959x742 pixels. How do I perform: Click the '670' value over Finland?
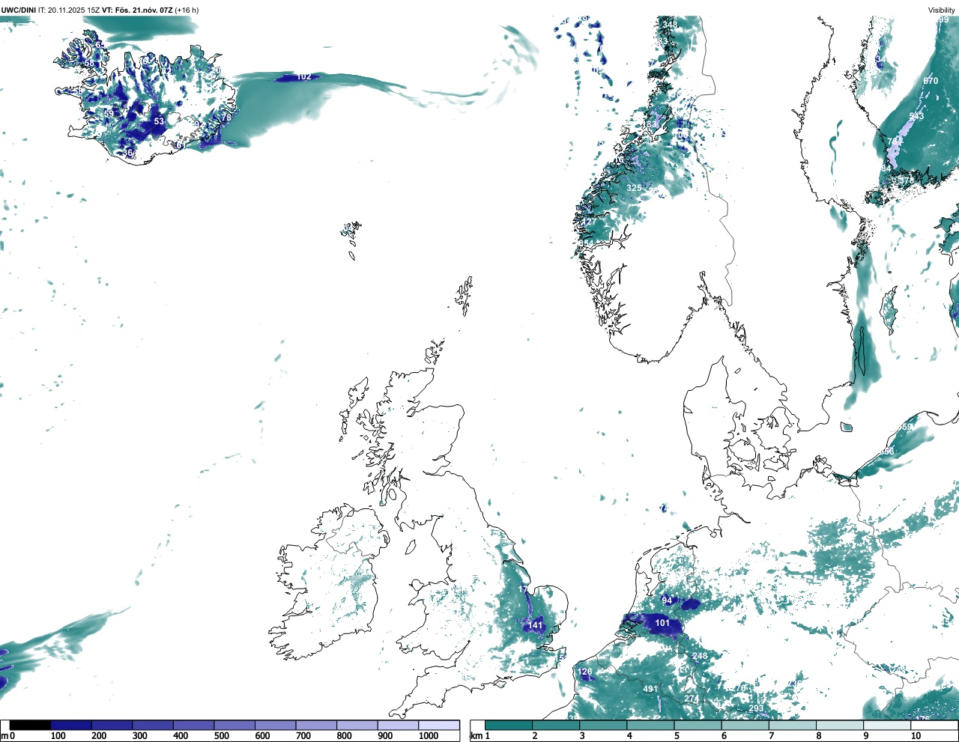[931, 81]
